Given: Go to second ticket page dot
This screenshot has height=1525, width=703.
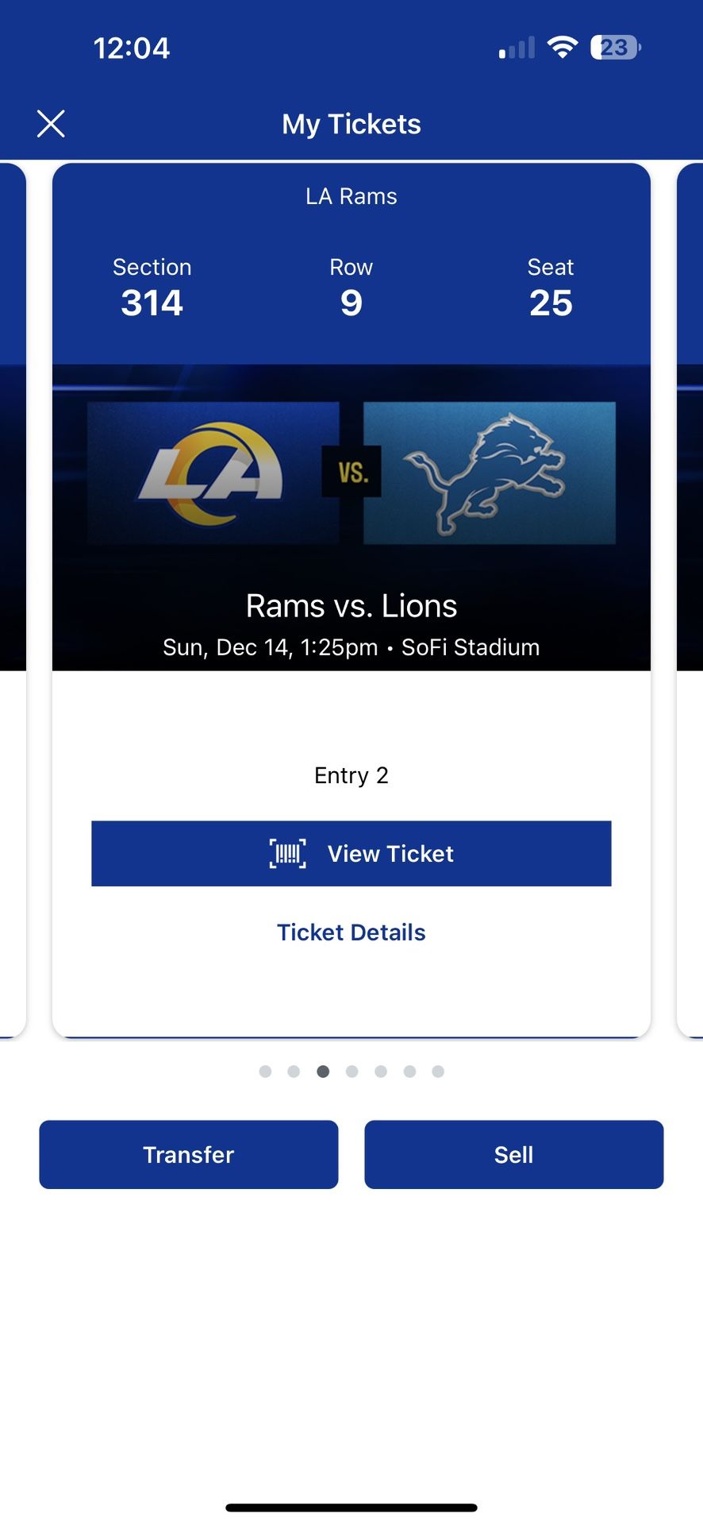Looking at the screenshot, I should point(294,1071).
